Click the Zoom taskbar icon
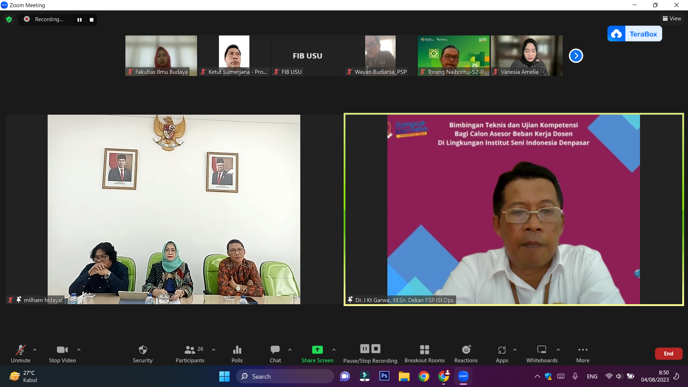Screen dimensions: 688x387 point(463,376)
